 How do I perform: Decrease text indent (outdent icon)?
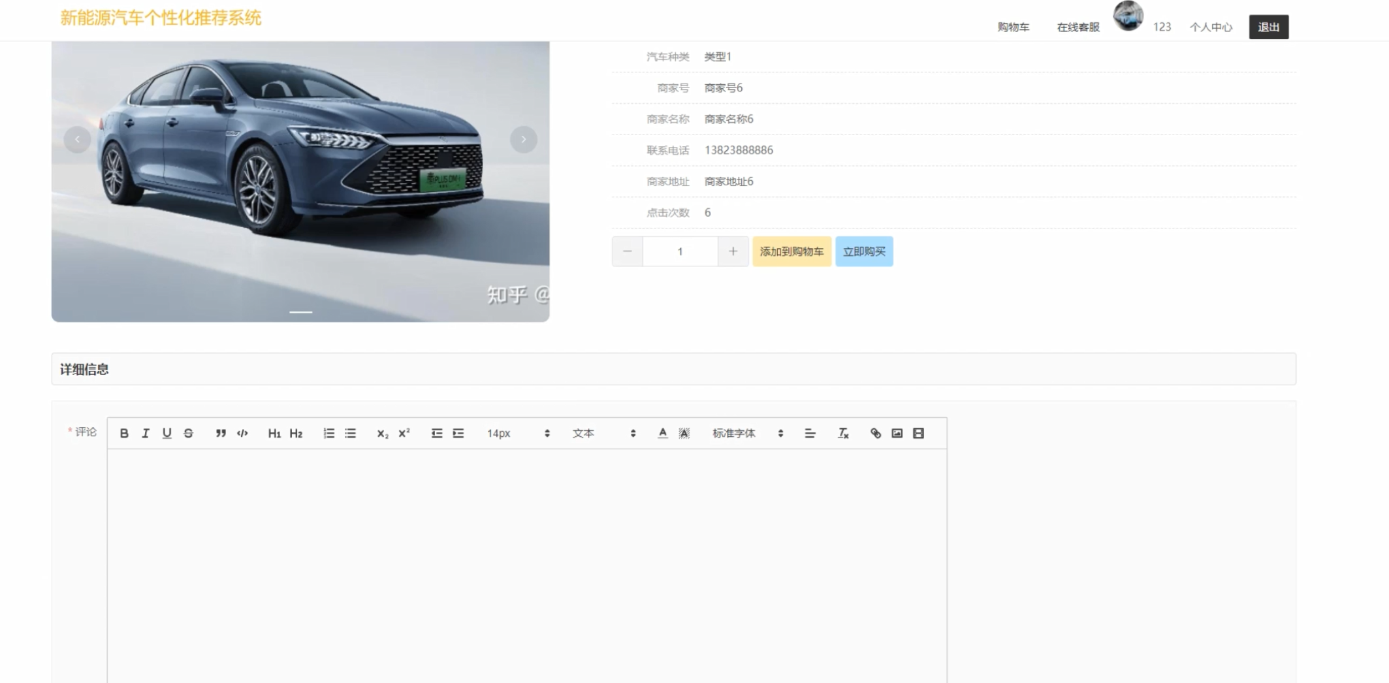coord(437,434)
